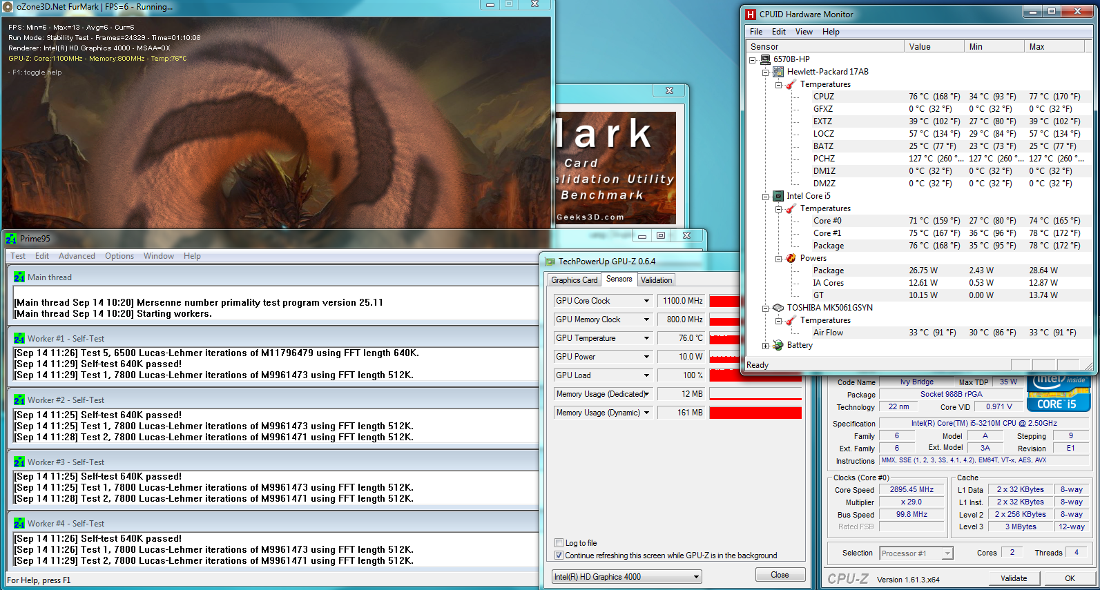1100x590 pixels.
Task: Switch to the Validation tab in GPU-Z
Action: (x=656, y=280)
